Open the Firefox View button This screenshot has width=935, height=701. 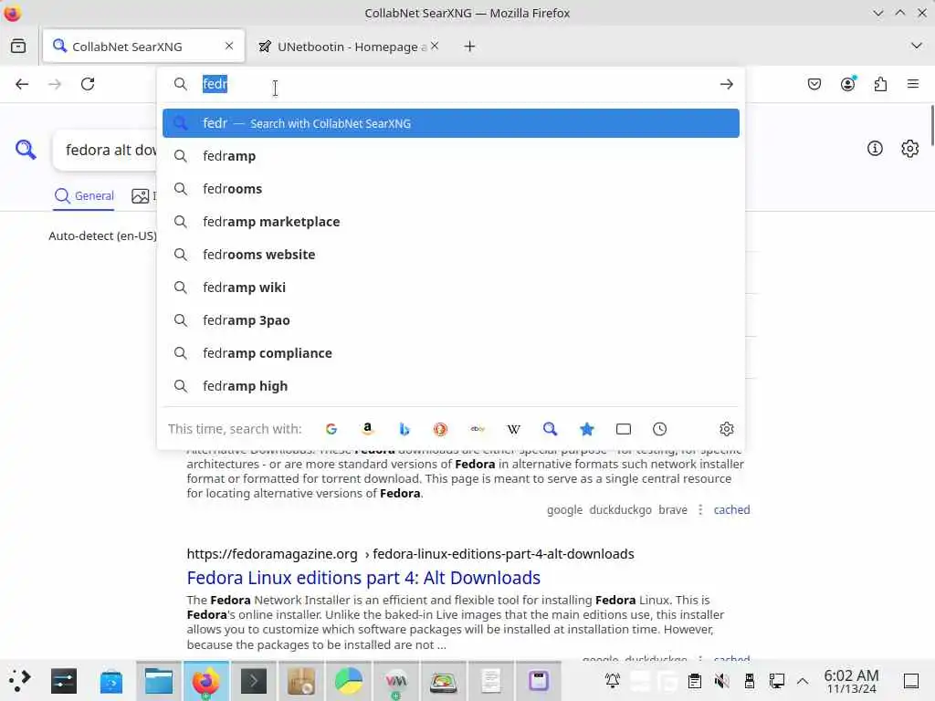coord(18,46)
